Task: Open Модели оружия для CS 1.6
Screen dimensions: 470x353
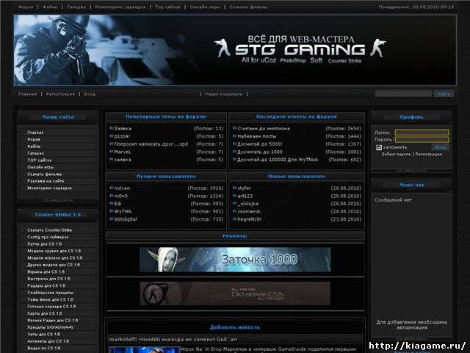Action: click(x=54, y=251)
